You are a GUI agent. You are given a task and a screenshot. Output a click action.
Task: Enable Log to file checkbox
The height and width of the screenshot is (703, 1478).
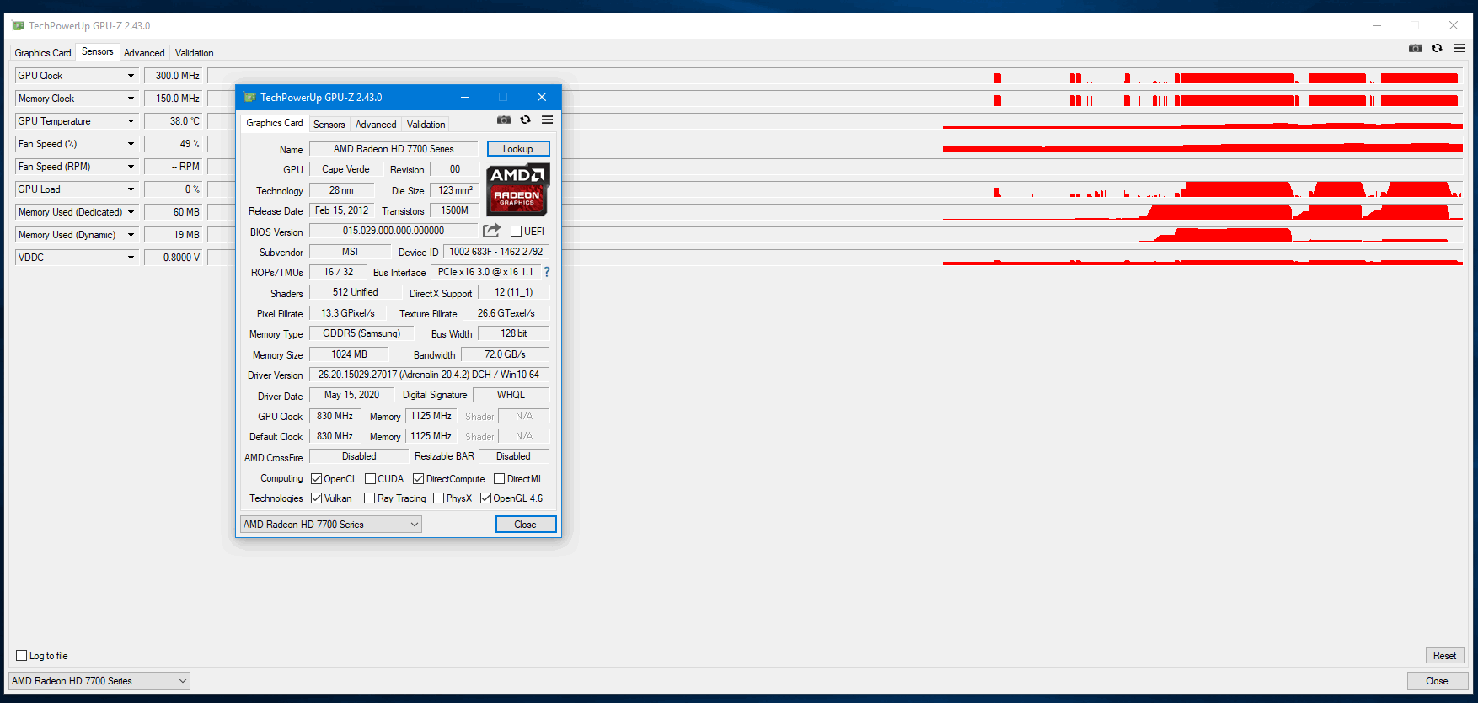[x=22, y=655]
